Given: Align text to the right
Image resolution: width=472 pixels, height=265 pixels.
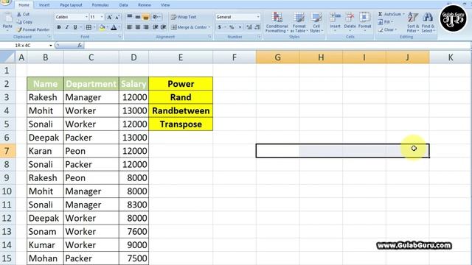Looking at the screenshot, I should pos(146,27).
